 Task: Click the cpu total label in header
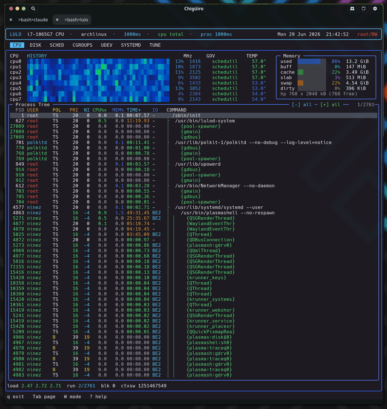pos(171,34)
